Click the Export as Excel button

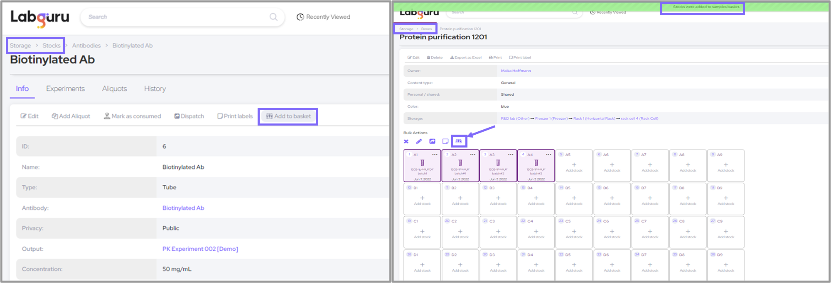tap(466, 58)
